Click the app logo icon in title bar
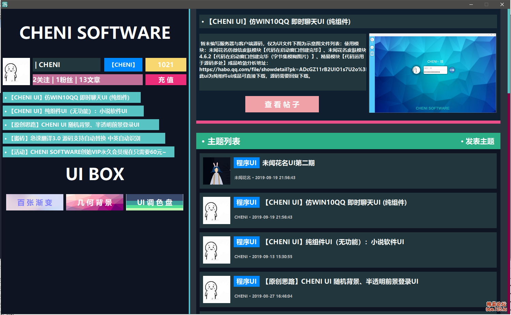Image resolution: width=511 pixels, height=315 pixels. pos(4,4)
